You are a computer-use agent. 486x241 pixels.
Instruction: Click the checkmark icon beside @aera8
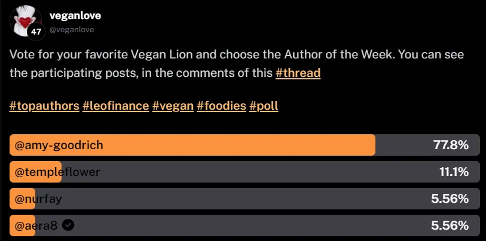pyautogui.click(x=68, y=225)
